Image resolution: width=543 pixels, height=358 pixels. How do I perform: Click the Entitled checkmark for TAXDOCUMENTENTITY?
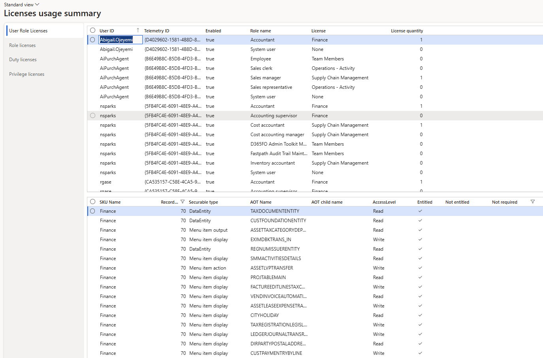click(420, 211)
